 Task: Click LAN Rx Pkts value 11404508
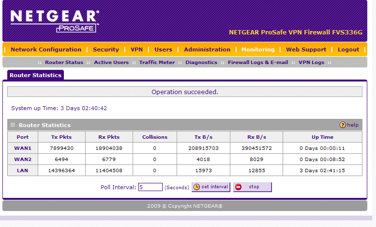tap(109, 170)
